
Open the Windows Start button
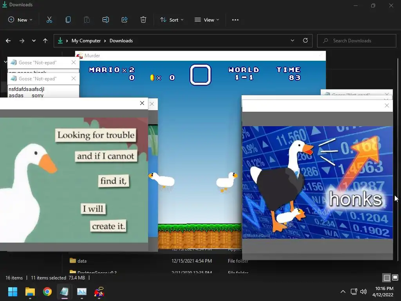click(13, 292)
